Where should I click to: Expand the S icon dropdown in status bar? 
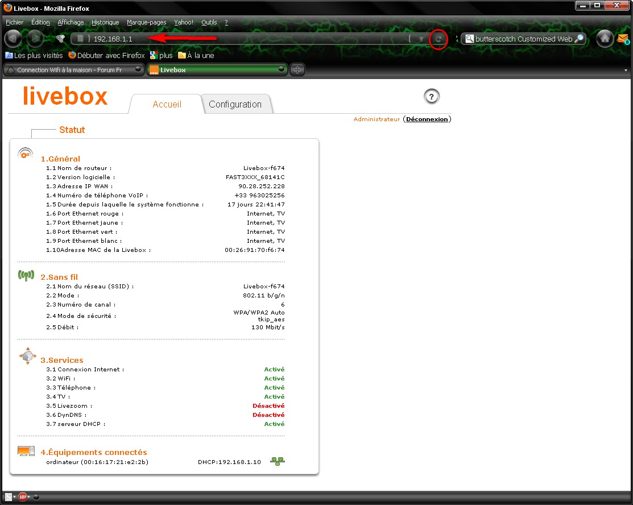coord(15,497)
